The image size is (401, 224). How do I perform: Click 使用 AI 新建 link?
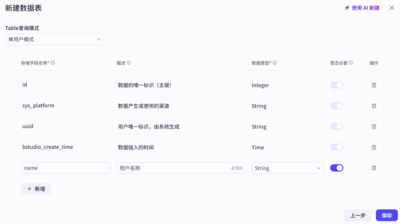362,8
